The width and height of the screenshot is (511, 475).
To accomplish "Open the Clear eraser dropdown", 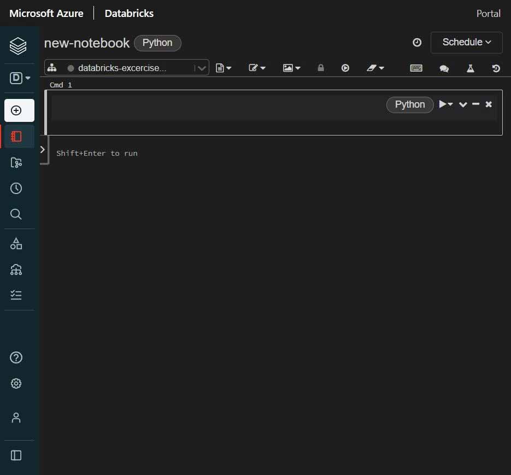I will click(x=375, y=68).
